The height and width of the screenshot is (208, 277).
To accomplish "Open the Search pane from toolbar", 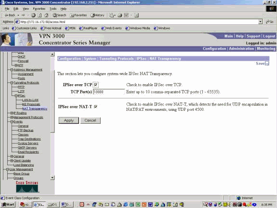I will pyautogui.click(x=59, y=15).
